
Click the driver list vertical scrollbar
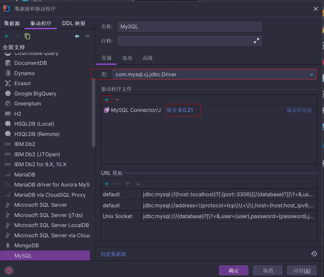(94, 112)
